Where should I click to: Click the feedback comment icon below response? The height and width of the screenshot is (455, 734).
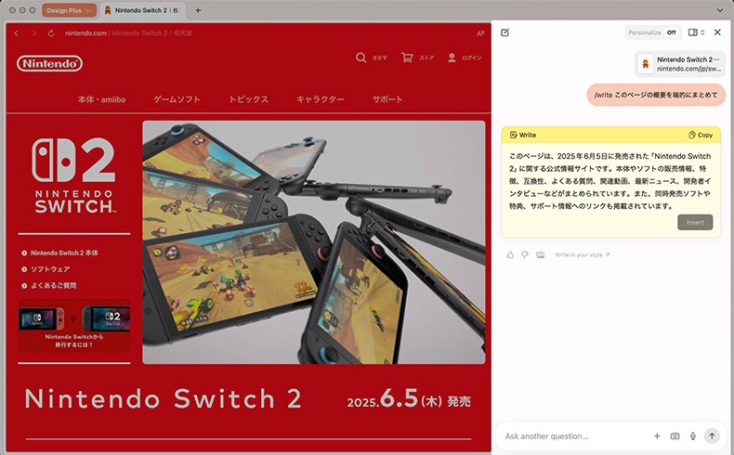[x=540, y=254]
